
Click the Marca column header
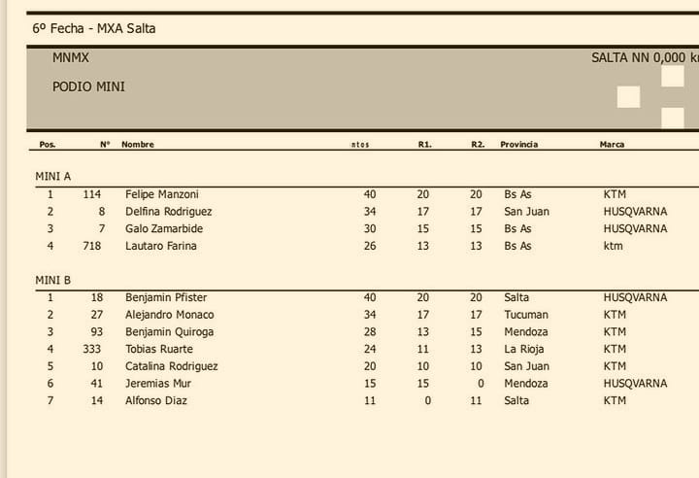click(x=612, y=145)
